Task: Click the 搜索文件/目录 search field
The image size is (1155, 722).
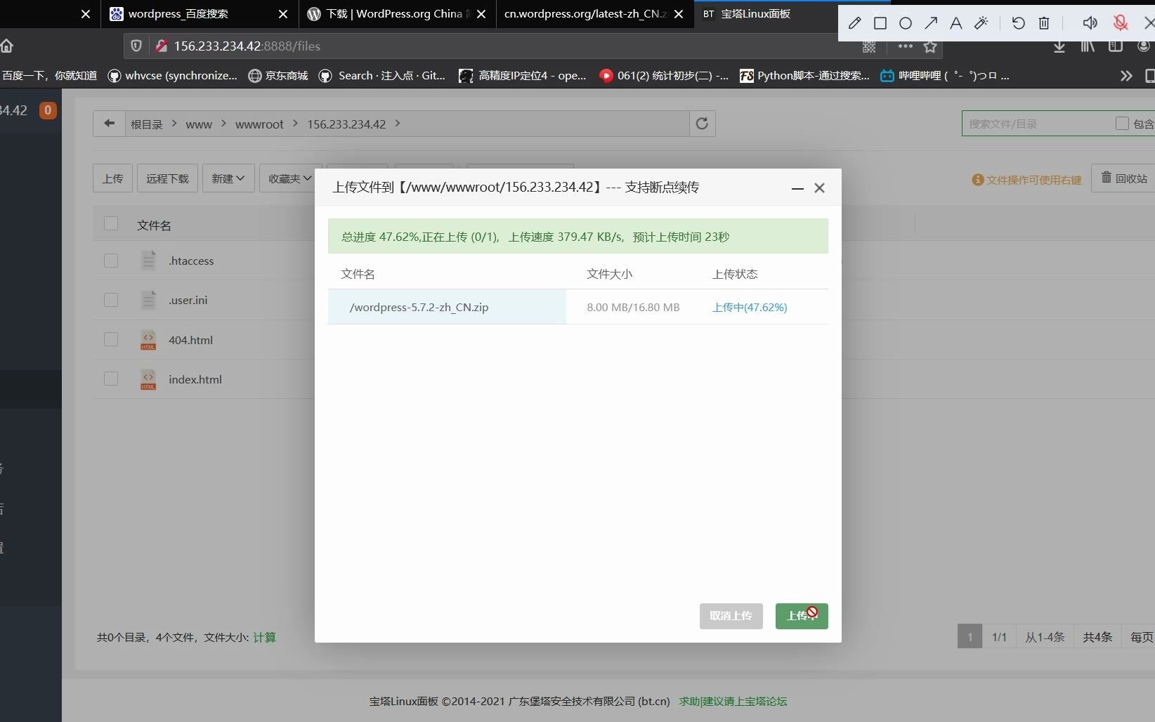Action: pyautogui.click(x=1036, y=124)
